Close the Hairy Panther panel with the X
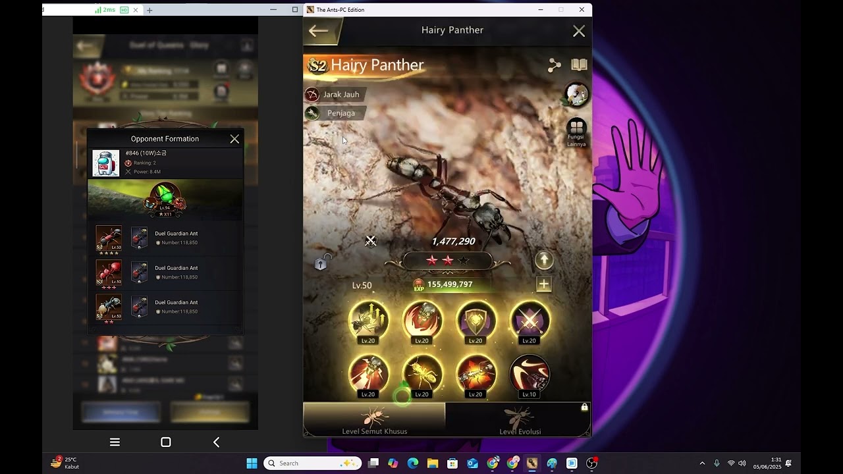Screen dimensions: 843x474 pyautogui.click(x=579, y=31)
